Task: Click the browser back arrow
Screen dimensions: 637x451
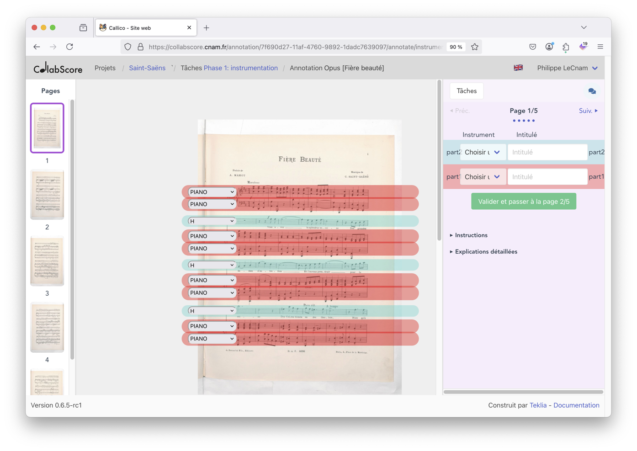Action: pyautogui.click(x=37, y=47)
